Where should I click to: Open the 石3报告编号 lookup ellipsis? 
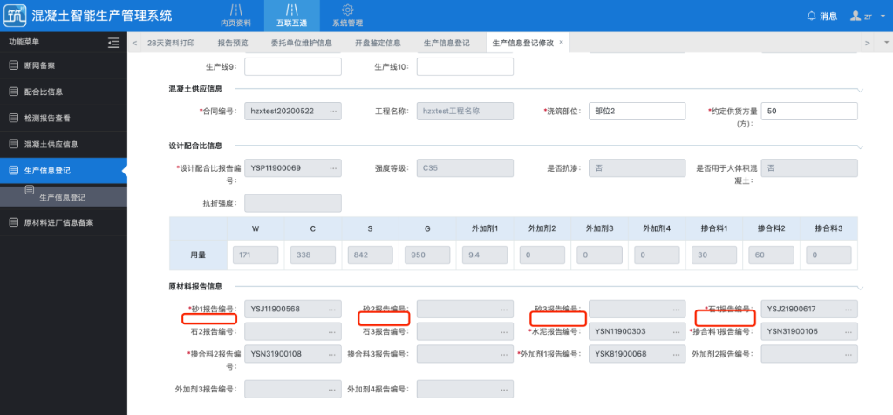[x=505, y=332]
